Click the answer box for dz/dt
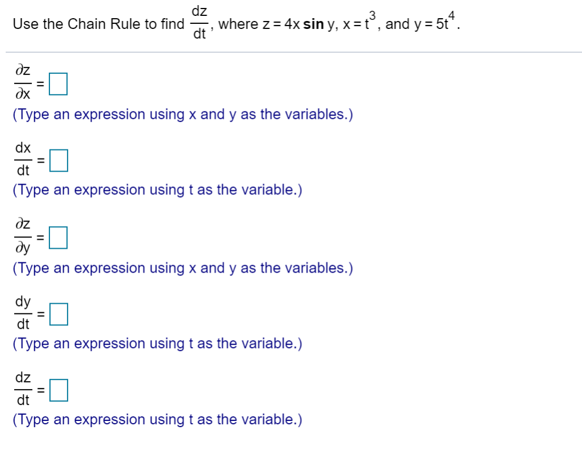Image resolution: width=582 pixels, height=468 pixels. [58, 390]
